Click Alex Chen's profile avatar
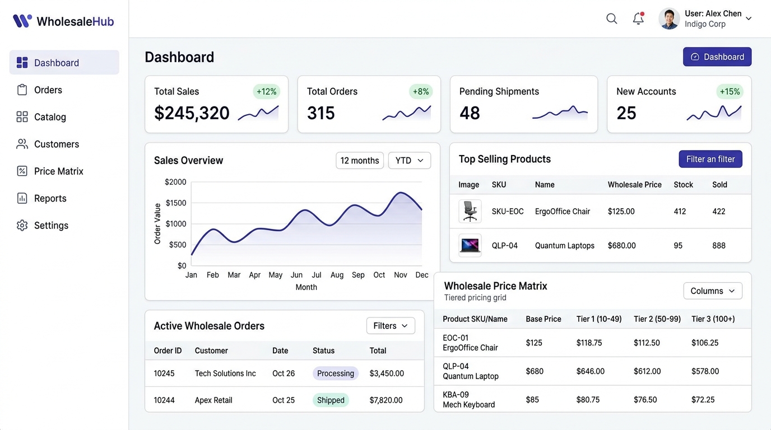771x430 pixels. point(669,18)
